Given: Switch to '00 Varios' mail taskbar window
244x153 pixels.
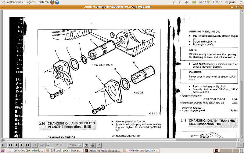Looking at the screenshot, I should click(26, 151).
